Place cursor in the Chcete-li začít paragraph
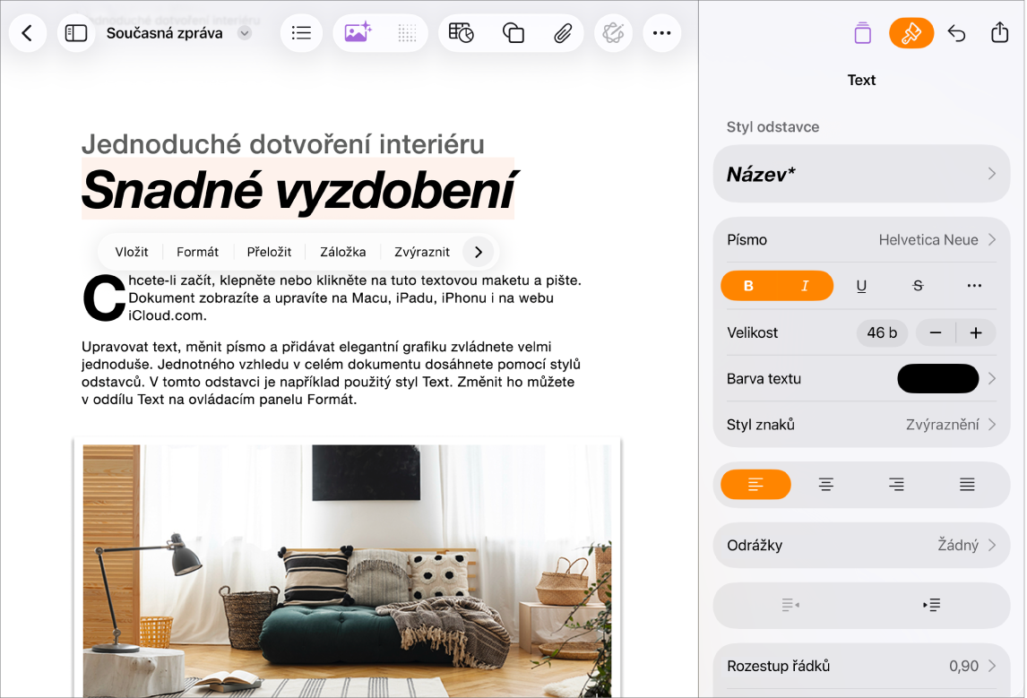1027x698 pixels. pos(354,297)
